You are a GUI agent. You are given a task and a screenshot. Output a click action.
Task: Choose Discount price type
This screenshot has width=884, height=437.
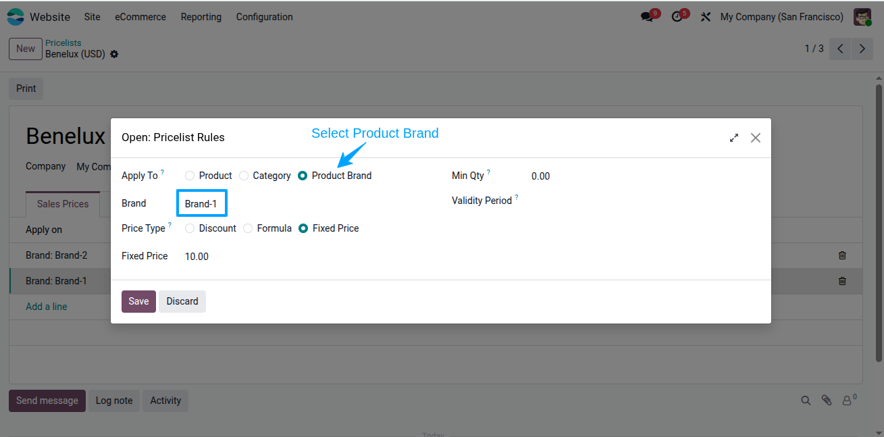coord(190,228)
